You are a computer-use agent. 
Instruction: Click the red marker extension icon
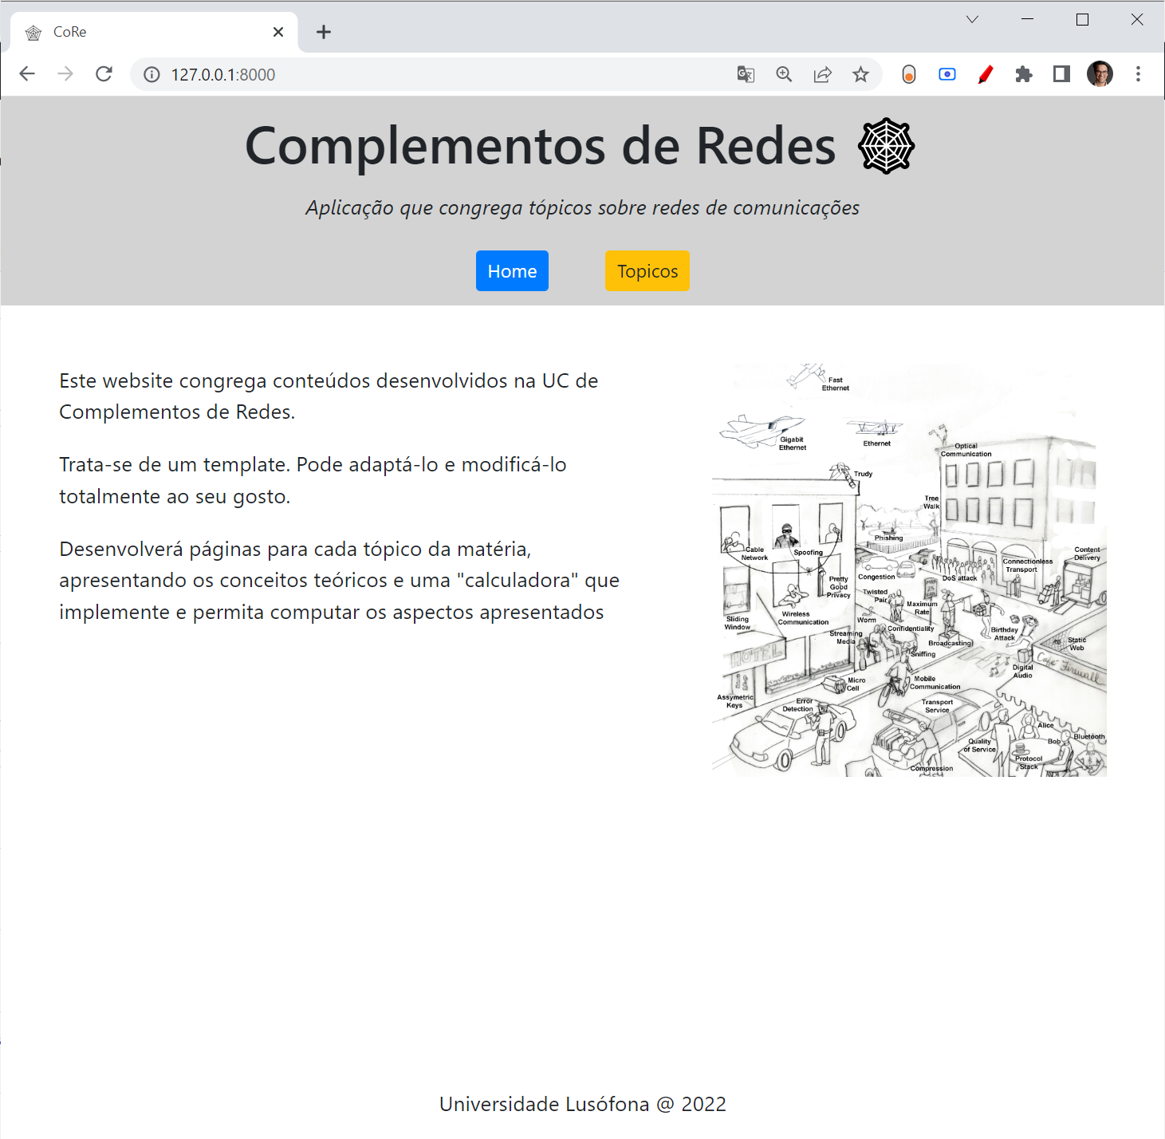985,74
